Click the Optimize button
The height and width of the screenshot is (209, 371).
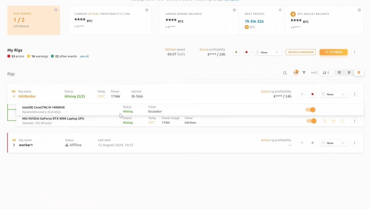click(x=334, y=52)
